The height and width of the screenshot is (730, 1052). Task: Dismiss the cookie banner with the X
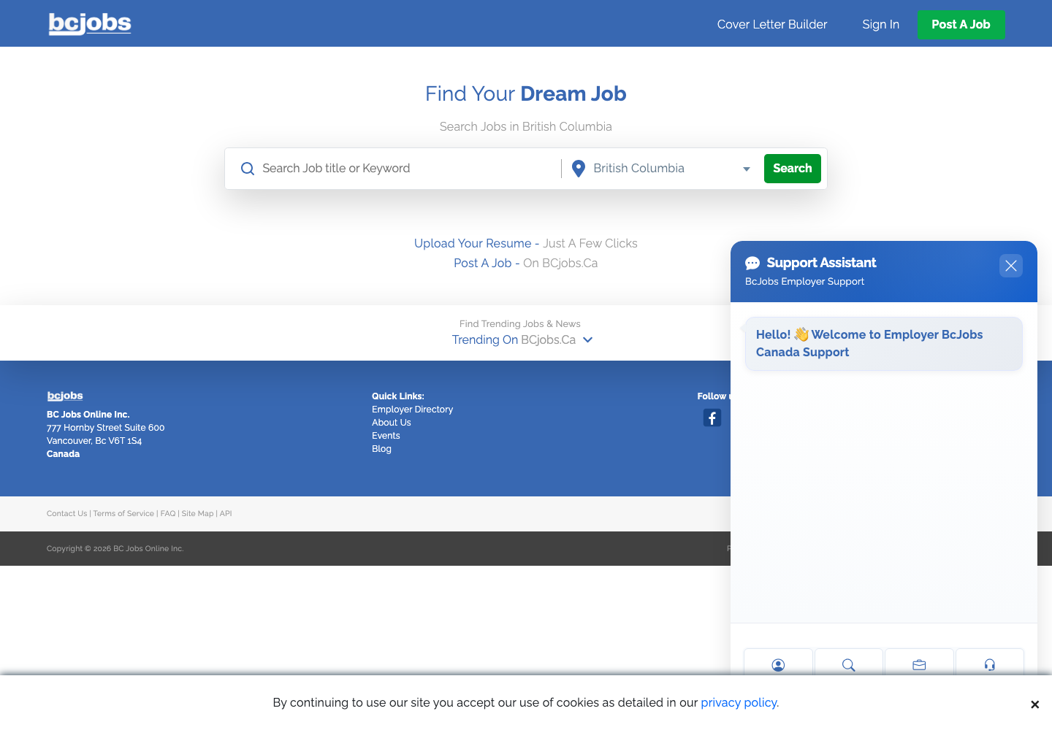tap(1034, 704)
